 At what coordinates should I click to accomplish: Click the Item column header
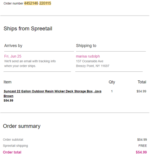[x=7, y=82]
